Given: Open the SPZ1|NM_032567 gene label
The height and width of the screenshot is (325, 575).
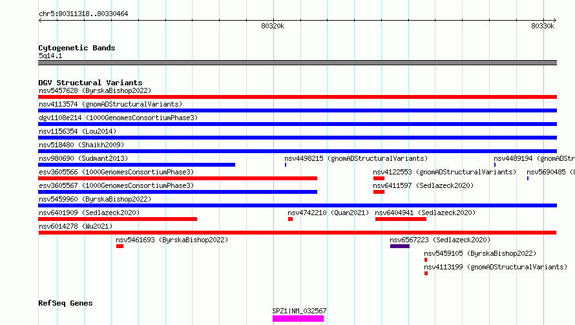Looking at the screenshot, I should tap(299, 311).
